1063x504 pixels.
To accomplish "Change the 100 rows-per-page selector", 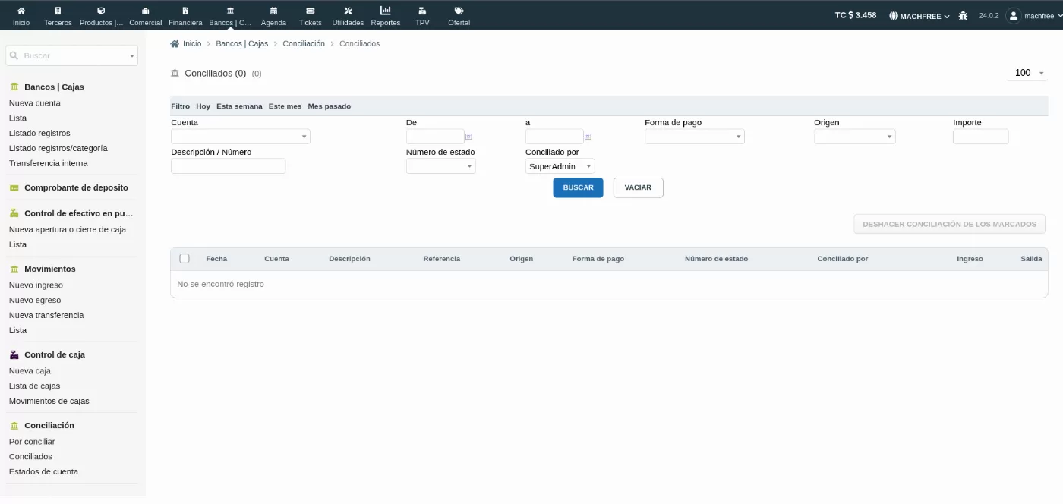I will (x=1029, y=73).
